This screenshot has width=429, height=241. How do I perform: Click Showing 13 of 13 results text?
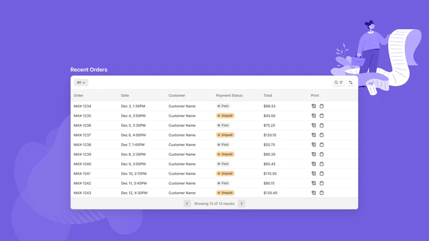[x=214, y=204]
